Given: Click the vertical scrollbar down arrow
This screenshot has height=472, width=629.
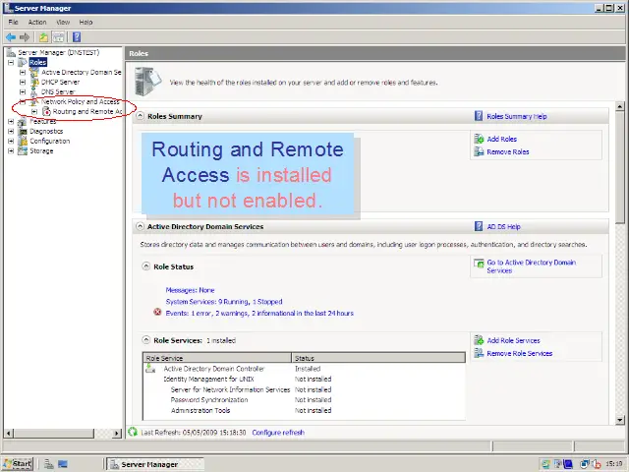Looking at the screenshot, I should click(620, 420).
